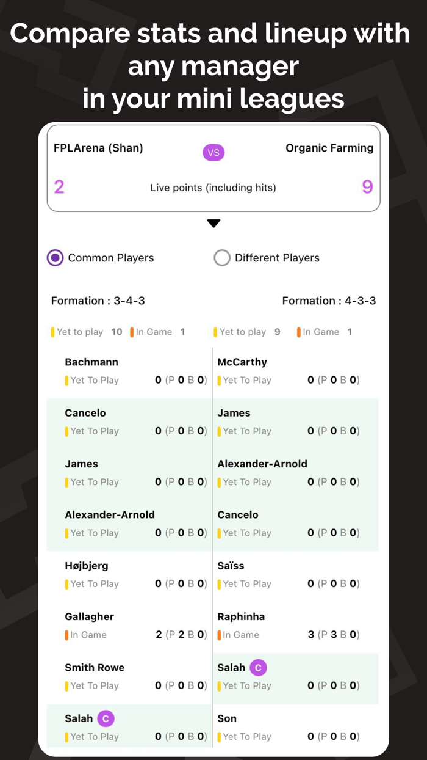Click the live points score 9
This screenshot has height=760, width=427.
(x=368, y=187)
